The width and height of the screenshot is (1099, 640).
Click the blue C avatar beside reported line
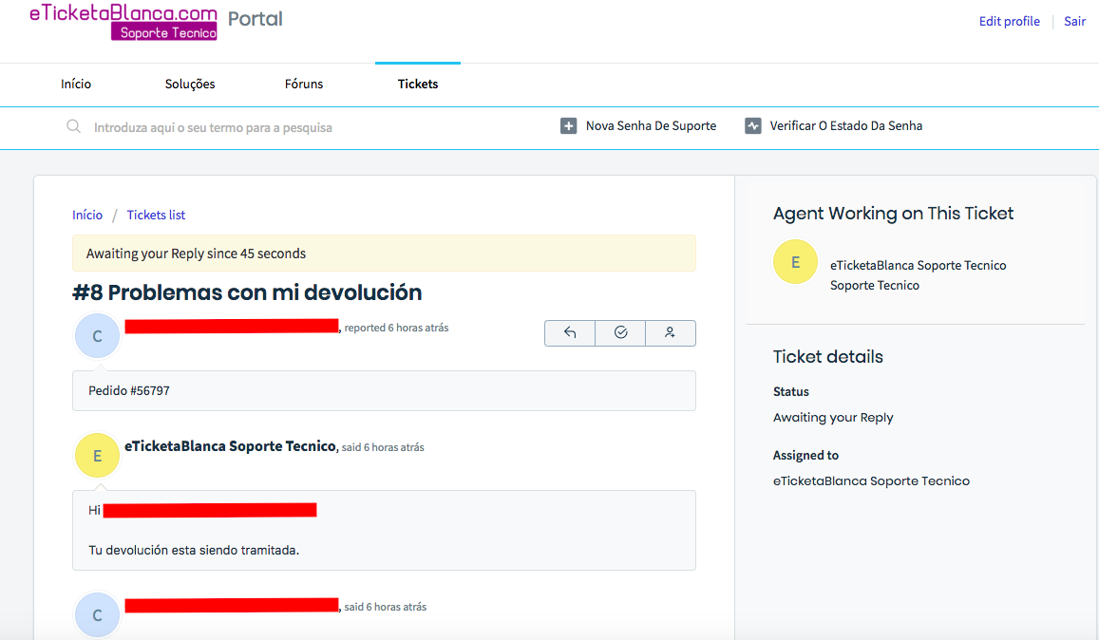click(x=98, y=336)
